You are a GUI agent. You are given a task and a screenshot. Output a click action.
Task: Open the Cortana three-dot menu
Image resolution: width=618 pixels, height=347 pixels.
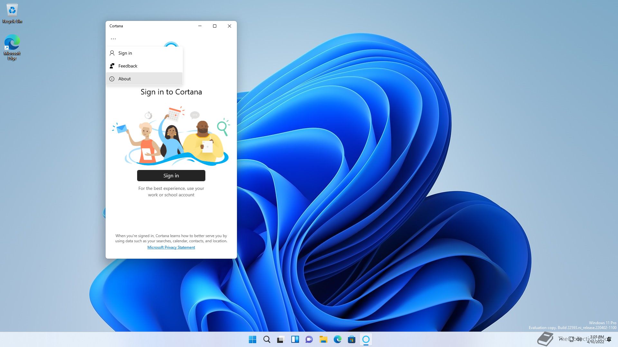click(113, 39)
